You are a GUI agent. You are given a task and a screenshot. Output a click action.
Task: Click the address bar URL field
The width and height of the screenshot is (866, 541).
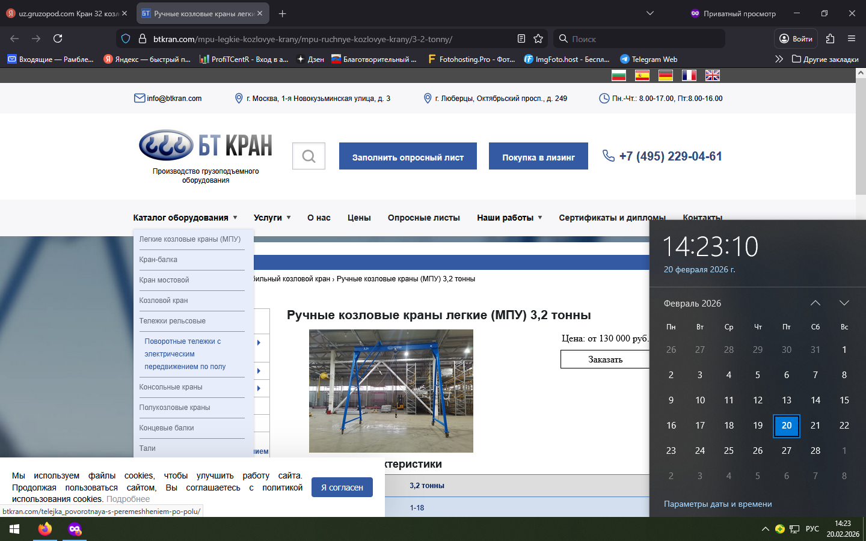click(331, 38)
